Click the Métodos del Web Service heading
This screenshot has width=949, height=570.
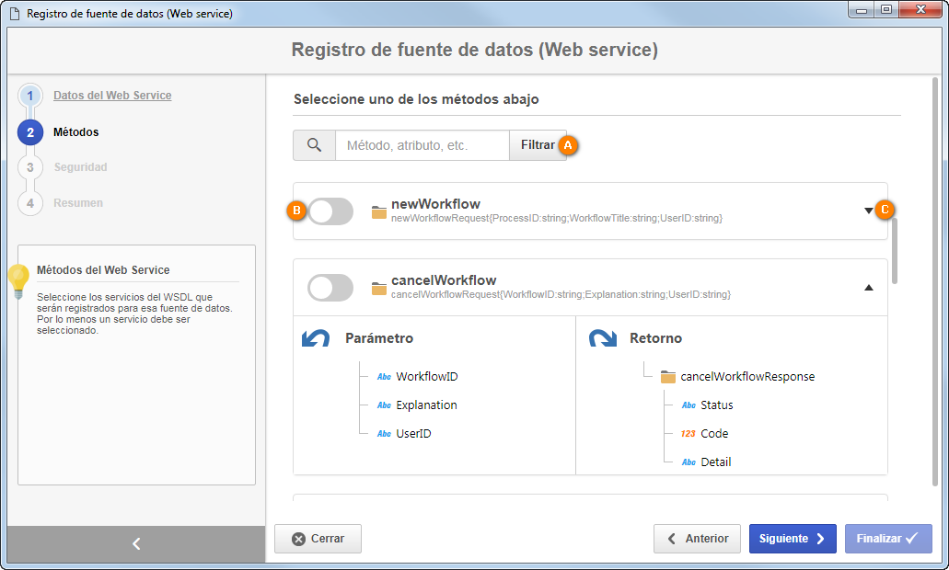pos(103,270)
